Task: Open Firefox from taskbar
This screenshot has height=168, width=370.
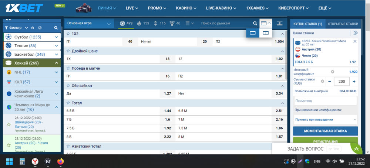Action: click(x=61, y=161)
